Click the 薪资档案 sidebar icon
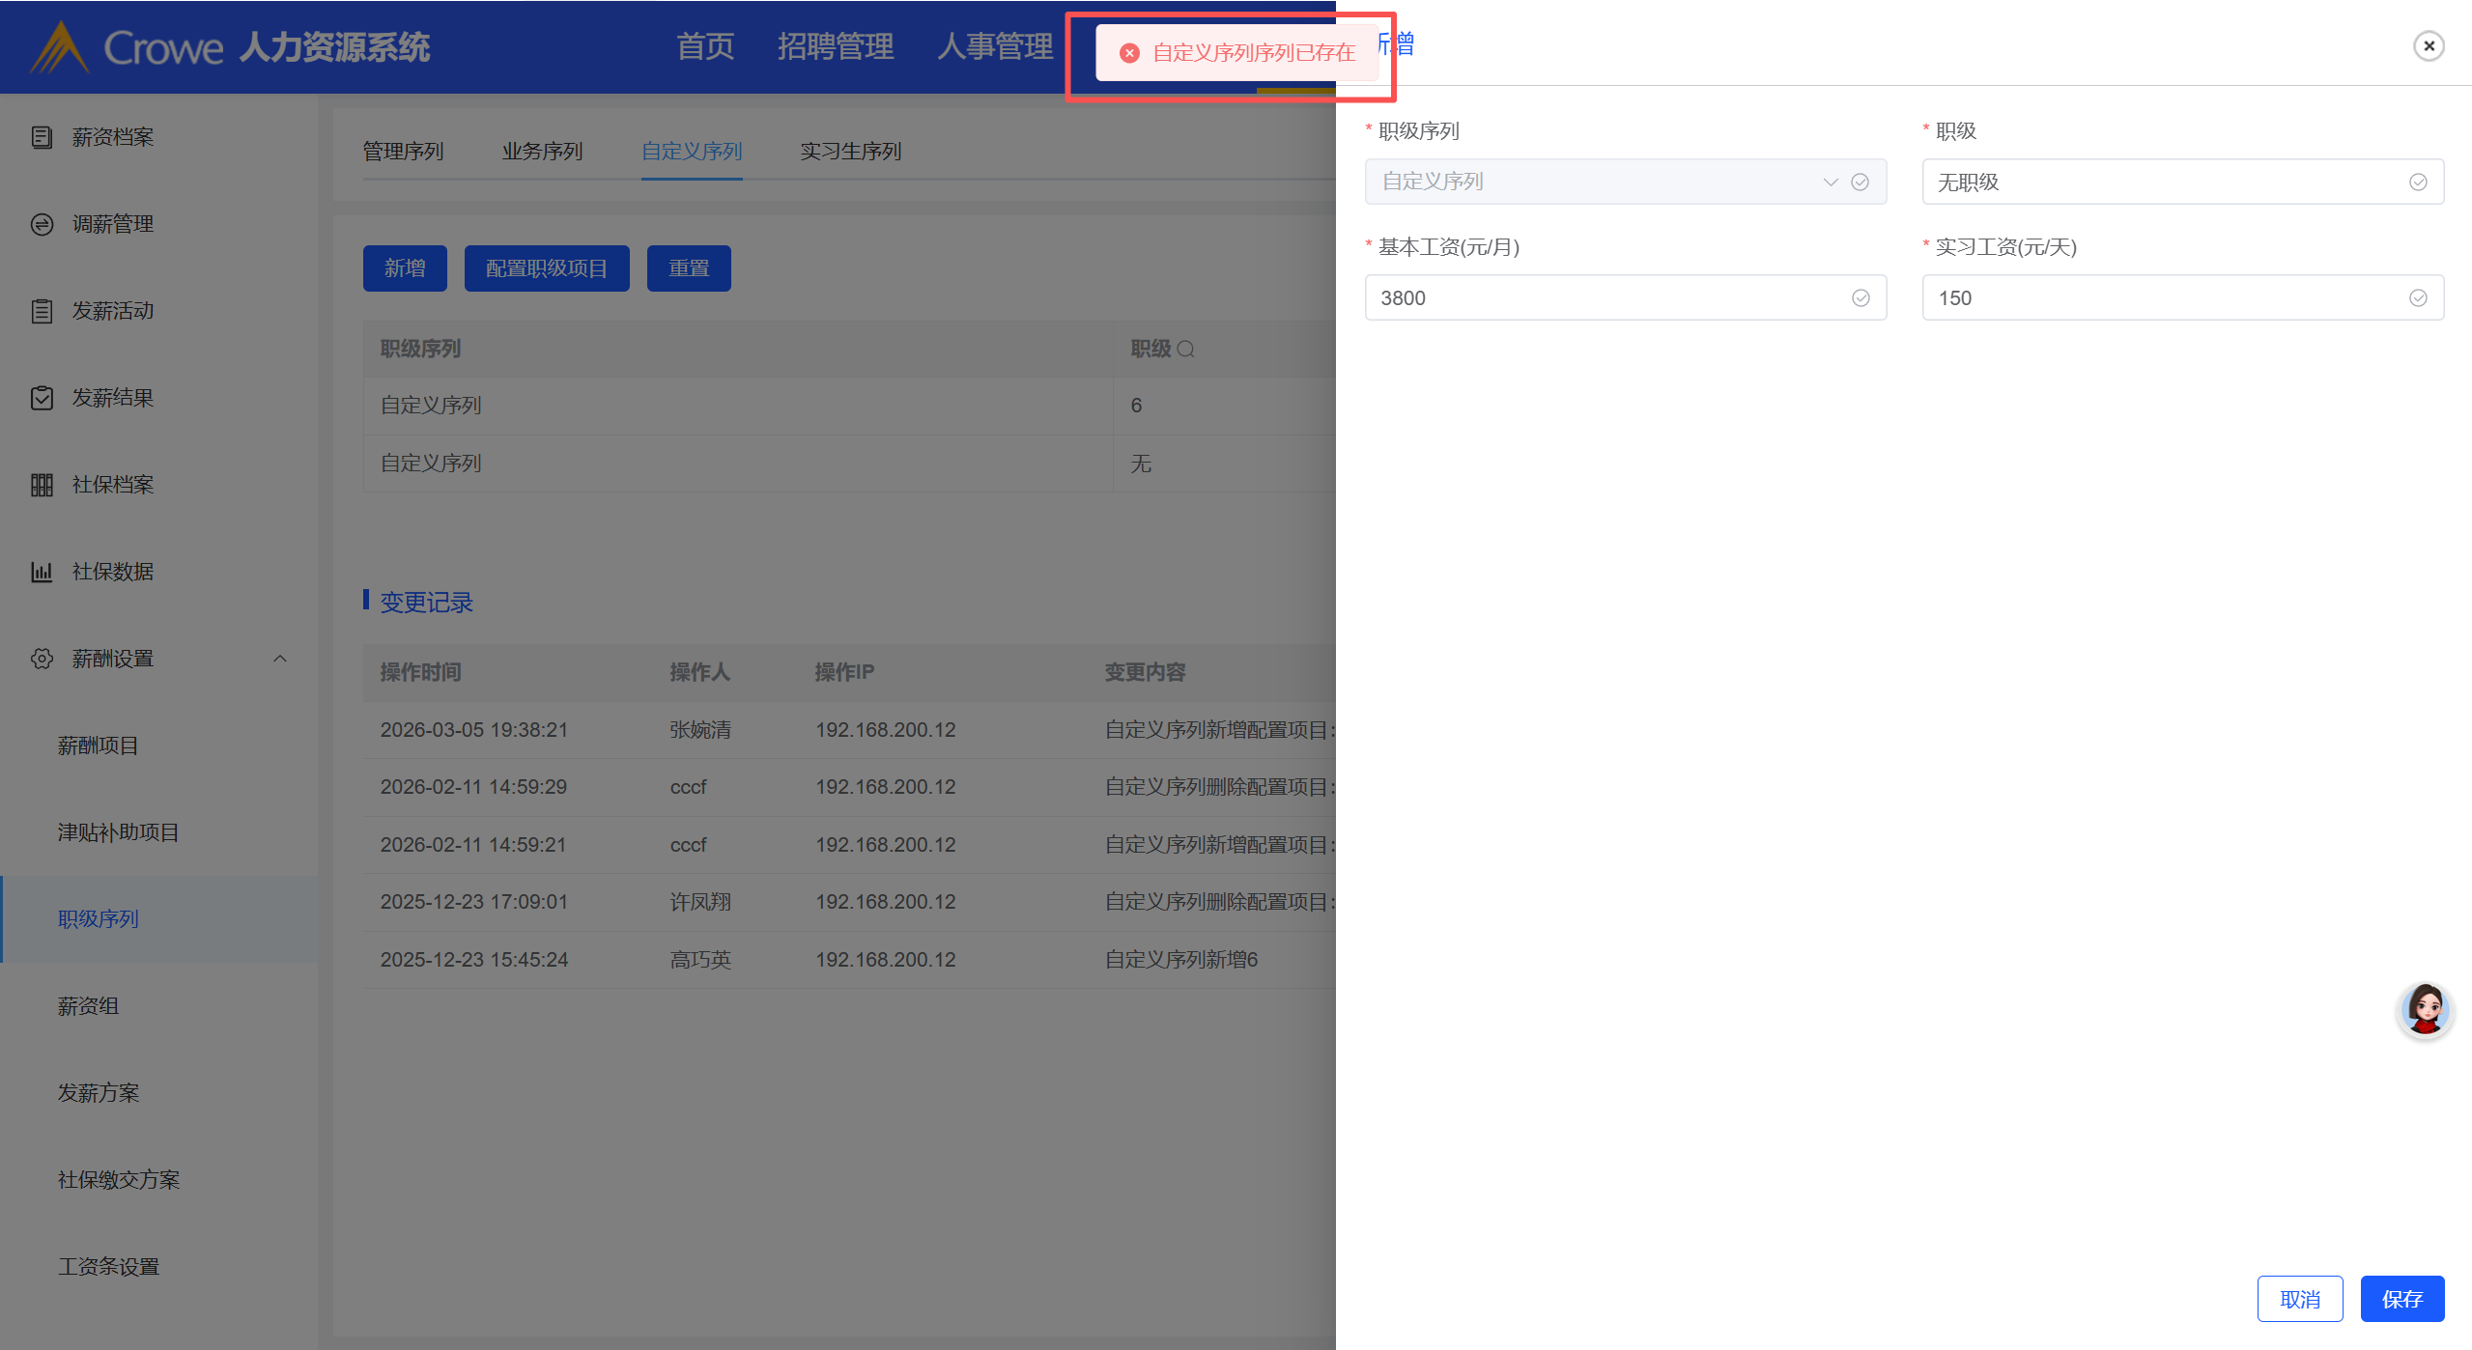 pos(42,137)
